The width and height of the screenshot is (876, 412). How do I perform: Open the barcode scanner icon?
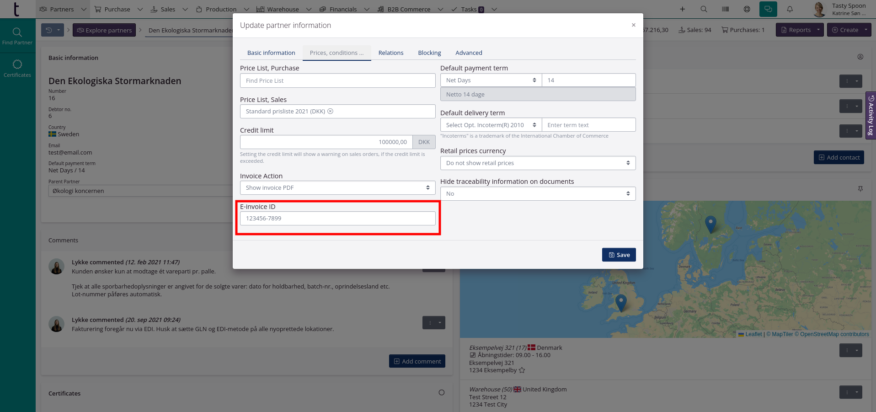[725, 9]
